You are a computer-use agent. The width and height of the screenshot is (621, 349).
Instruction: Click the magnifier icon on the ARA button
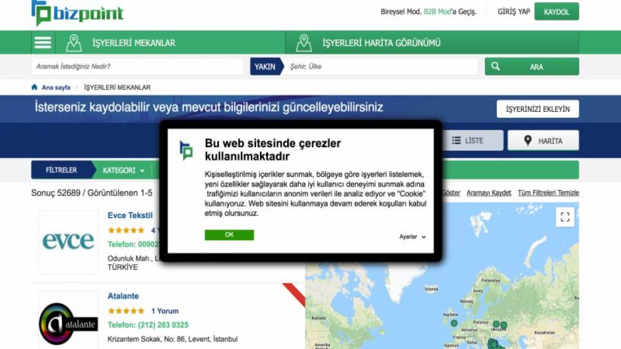click(x=496, y=66)
